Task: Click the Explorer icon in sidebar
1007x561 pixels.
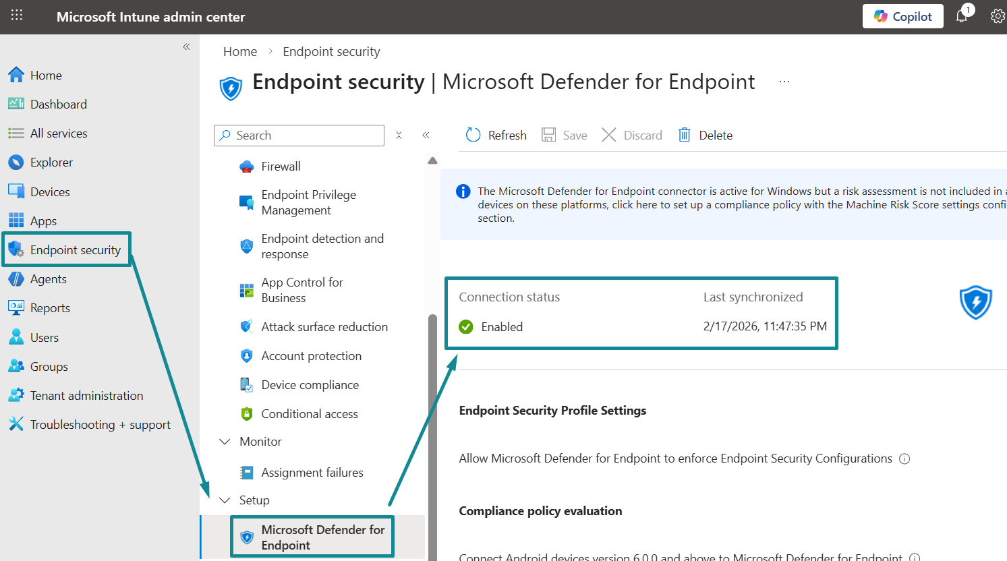Action: coord(16,163)
